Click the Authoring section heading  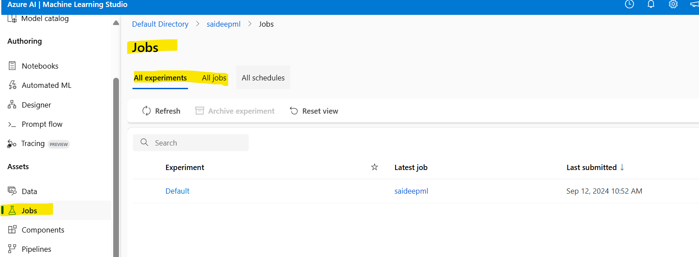pos(24,41)
